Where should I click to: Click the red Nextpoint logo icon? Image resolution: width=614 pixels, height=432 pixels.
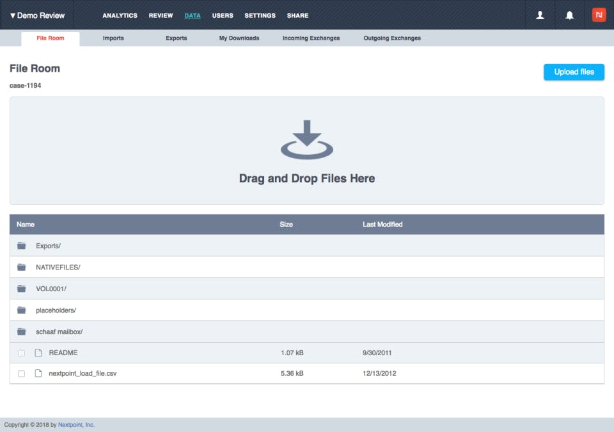598,13
